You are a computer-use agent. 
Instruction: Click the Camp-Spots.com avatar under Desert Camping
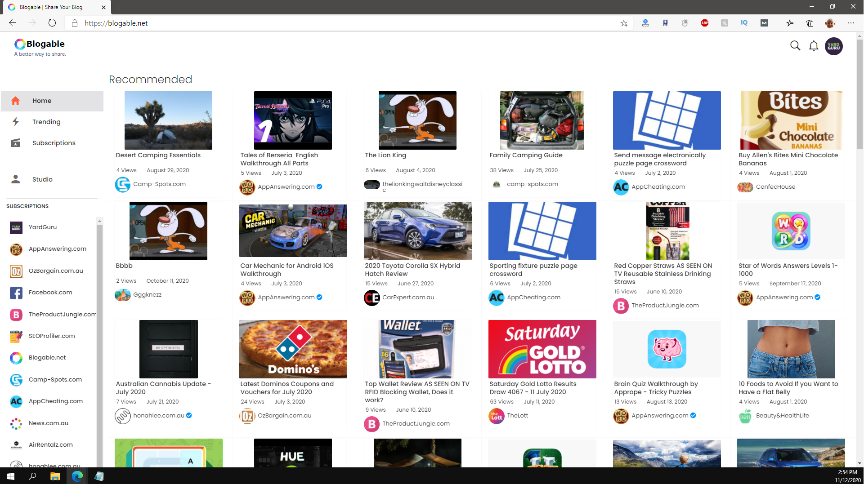point(122,184)
